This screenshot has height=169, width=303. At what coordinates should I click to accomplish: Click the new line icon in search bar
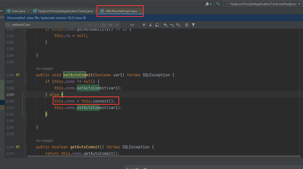(x=95, y=25)
